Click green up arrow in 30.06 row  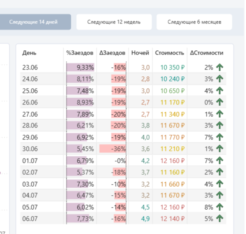220,148
